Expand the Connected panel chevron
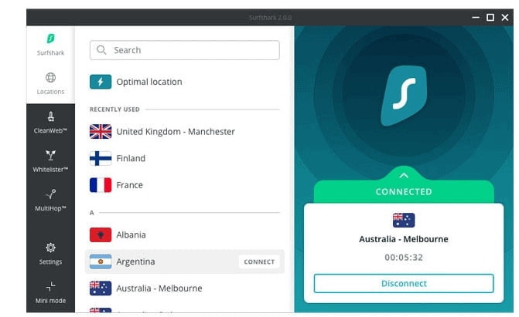The height and width of the screenshot is (317, 519). (x=404, y=176)
